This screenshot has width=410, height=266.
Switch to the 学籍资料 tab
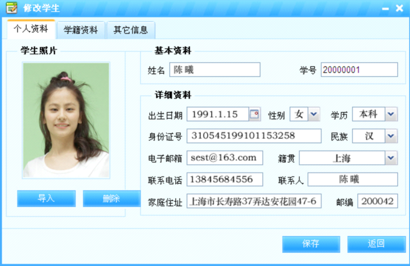point(81,30)
